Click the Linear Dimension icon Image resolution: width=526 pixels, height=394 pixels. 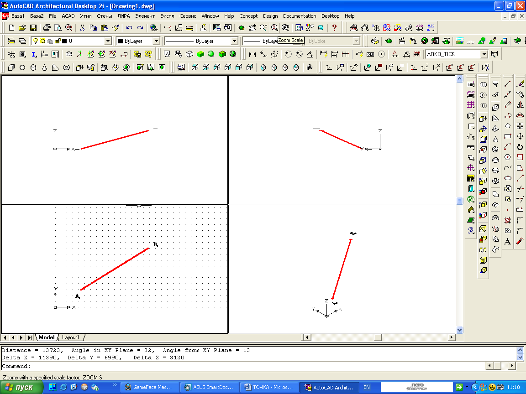252,54
